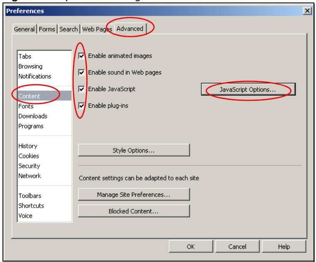Image resolution: width=316 pixels, height=262 pixels.
Task: Toggle Enable sound in Web pages checkbox
Action: point(81,73)
